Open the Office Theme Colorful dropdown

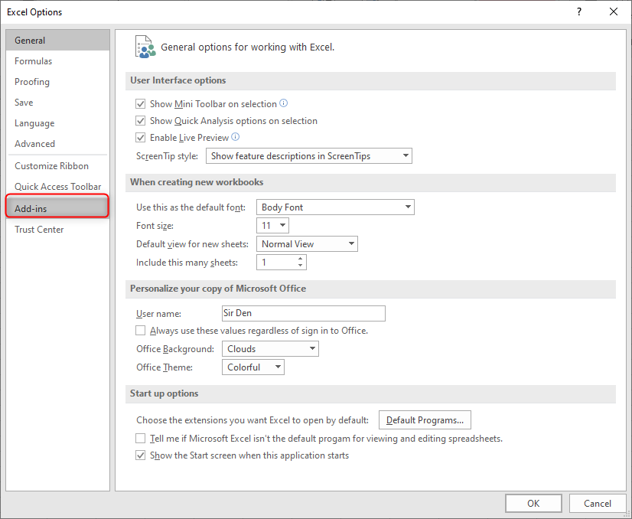253,367
